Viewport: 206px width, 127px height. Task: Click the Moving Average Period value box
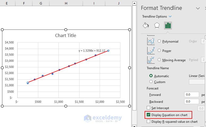coord(203,60)
